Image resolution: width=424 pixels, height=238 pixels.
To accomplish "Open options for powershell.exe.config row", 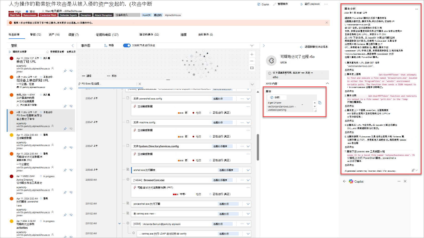I will pyautogui.click(x=242, y=99).
